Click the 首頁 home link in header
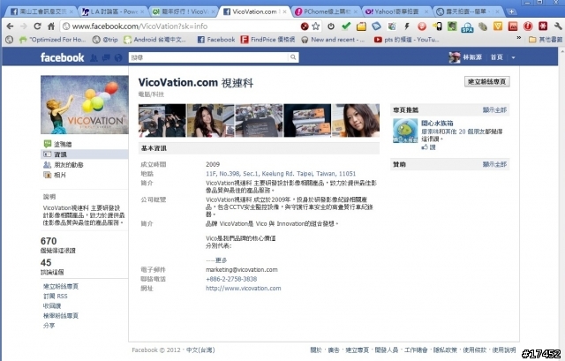This screenshot has width=565, height=361. [x=496, y=57]
